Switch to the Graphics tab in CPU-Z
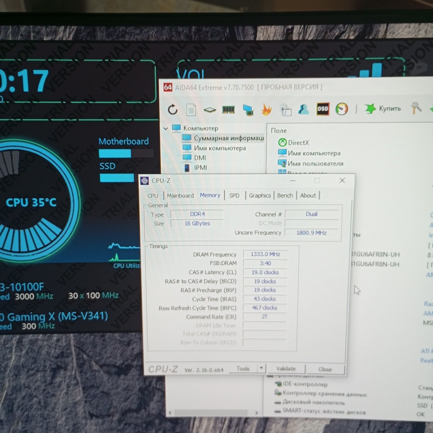This screenshot has width=433, height=433. (260, 195)
